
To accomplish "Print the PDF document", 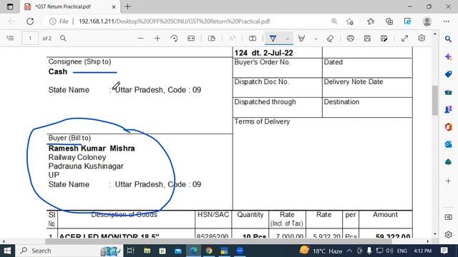I will click(351, 38).
